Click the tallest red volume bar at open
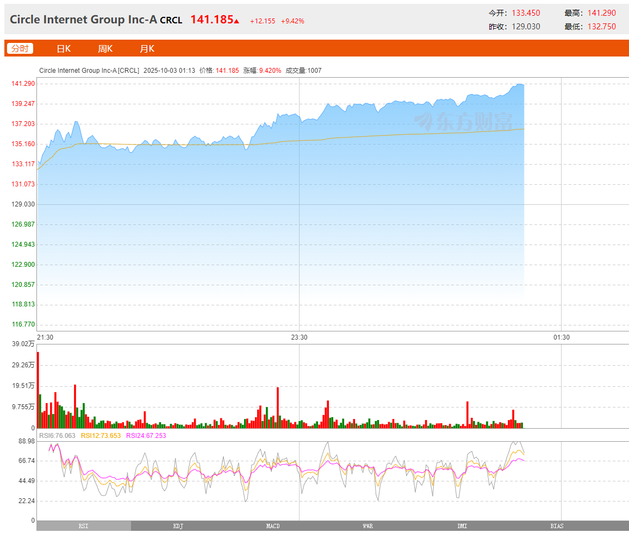Viewport: 629px width, 539px height. (x=38, y=390)
